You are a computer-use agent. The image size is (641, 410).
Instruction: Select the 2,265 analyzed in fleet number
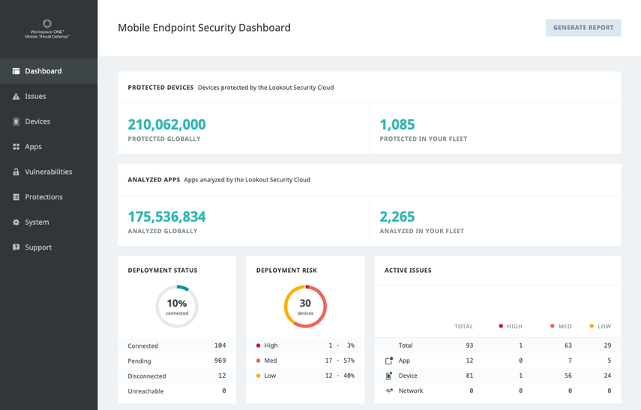coord(397,217)
